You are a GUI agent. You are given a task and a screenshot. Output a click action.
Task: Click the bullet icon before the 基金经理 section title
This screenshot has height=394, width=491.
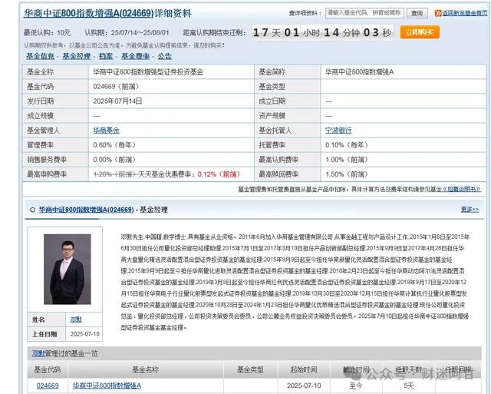click(31, 209)
